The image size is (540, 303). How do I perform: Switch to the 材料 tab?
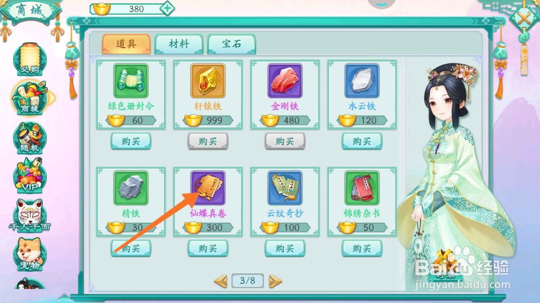179,44
